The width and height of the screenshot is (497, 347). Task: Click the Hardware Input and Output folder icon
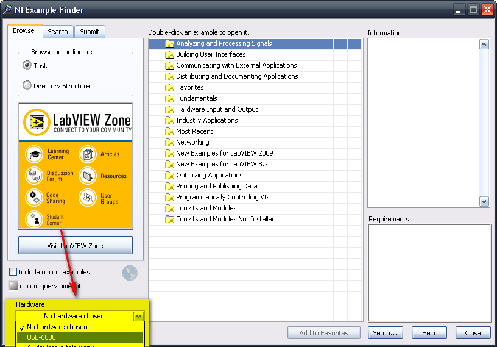169,110
